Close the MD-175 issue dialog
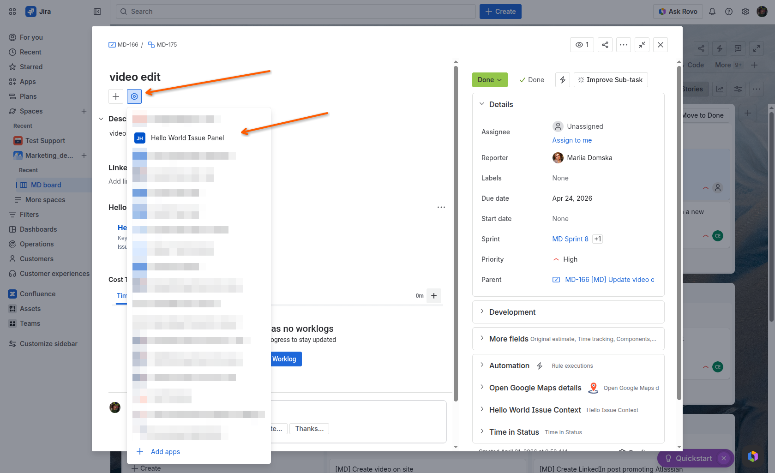 (x=661, y=45)
